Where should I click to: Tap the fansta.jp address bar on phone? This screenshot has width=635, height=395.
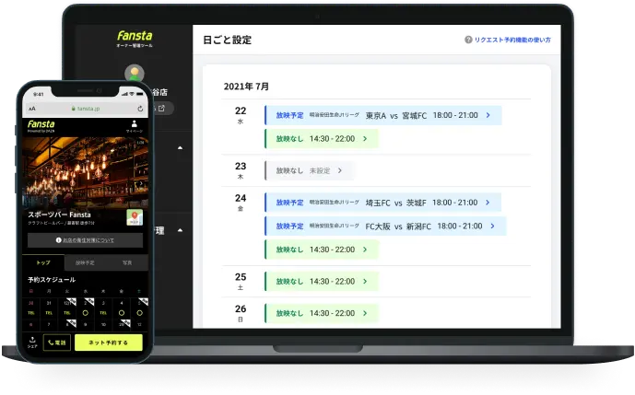[86, 109]
